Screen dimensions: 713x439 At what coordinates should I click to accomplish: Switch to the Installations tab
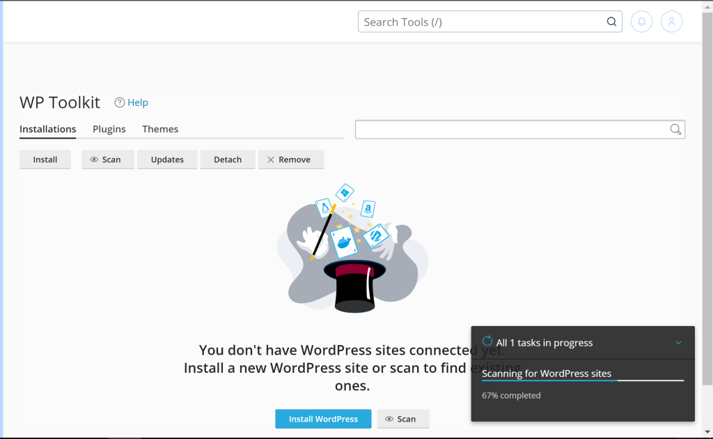click(48, 129)
